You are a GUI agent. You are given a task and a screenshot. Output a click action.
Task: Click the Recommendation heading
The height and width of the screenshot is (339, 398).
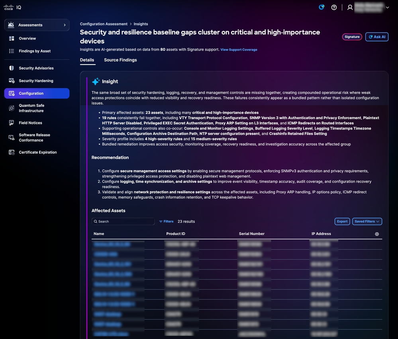click(110, 158)
